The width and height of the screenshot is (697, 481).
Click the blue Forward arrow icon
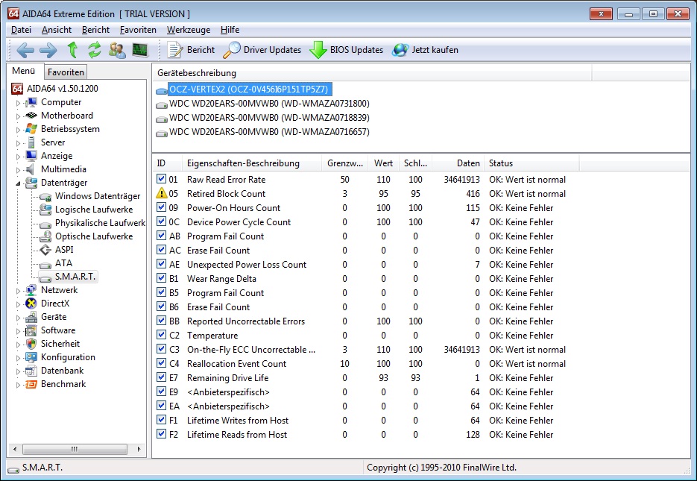click(48, 50)
